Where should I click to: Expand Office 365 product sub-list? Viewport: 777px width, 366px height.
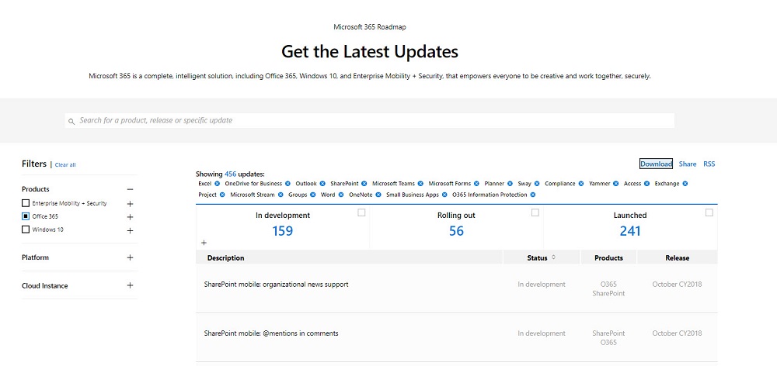point(130,217)
